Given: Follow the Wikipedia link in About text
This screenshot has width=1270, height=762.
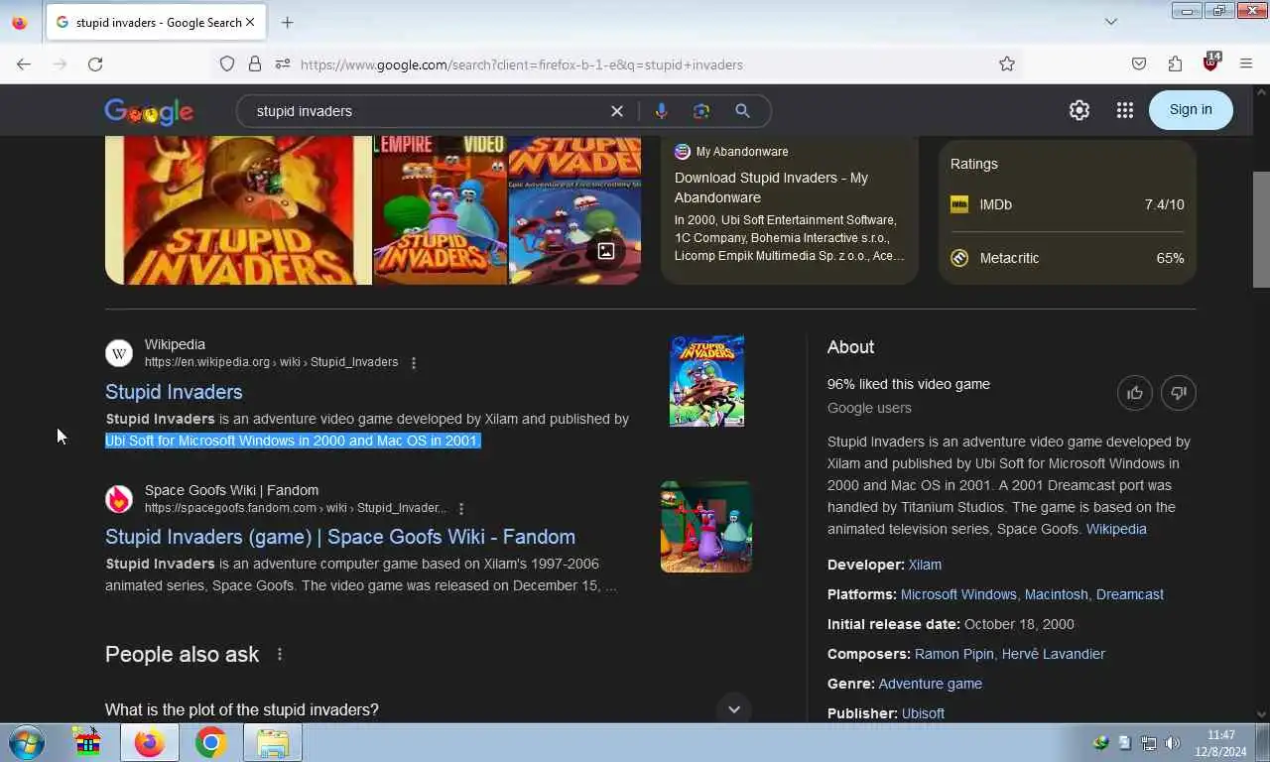Looking at the screenshot, I should 1116,529.
